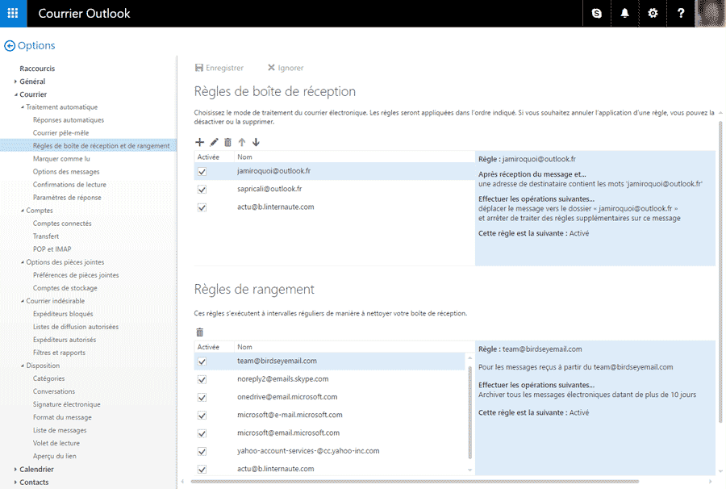Uncheck the microsoft@email.microsoft.com rule

202,433
